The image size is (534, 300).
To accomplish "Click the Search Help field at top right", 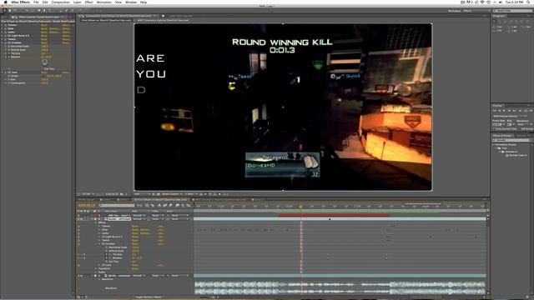I will (x=512, y=11).
